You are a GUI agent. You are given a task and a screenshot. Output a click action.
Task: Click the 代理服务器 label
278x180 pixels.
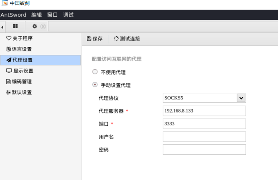click(111, 111)
